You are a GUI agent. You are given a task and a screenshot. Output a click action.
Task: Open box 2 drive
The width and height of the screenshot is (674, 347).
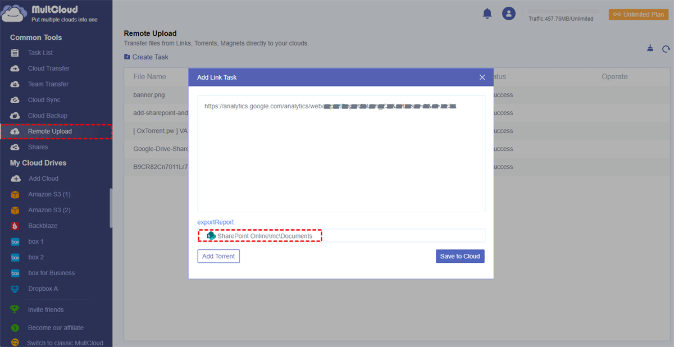coord(36,257)
